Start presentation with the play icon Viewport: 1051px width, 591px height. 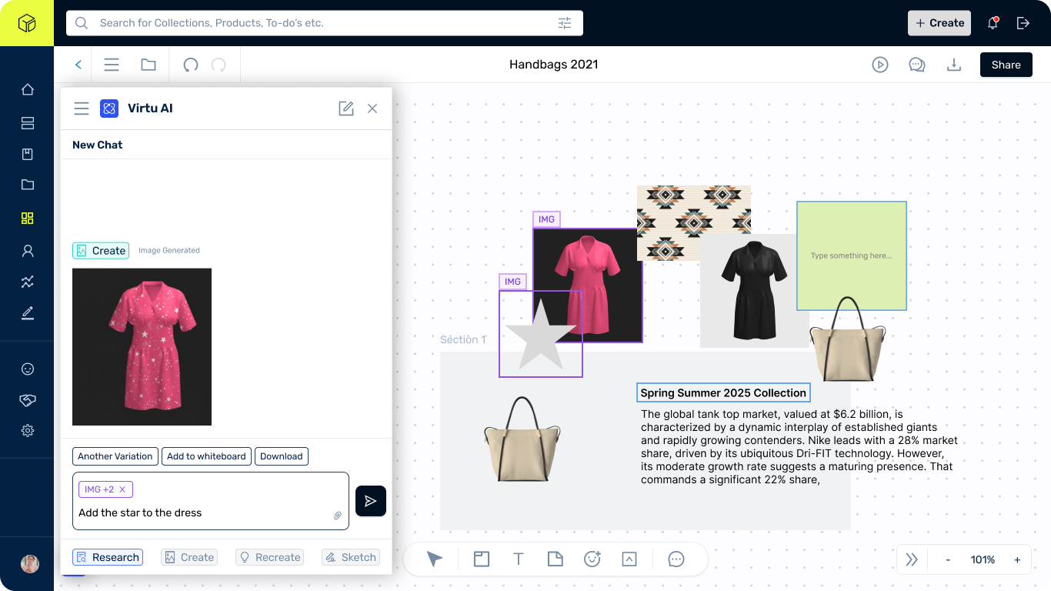[879, 65]
